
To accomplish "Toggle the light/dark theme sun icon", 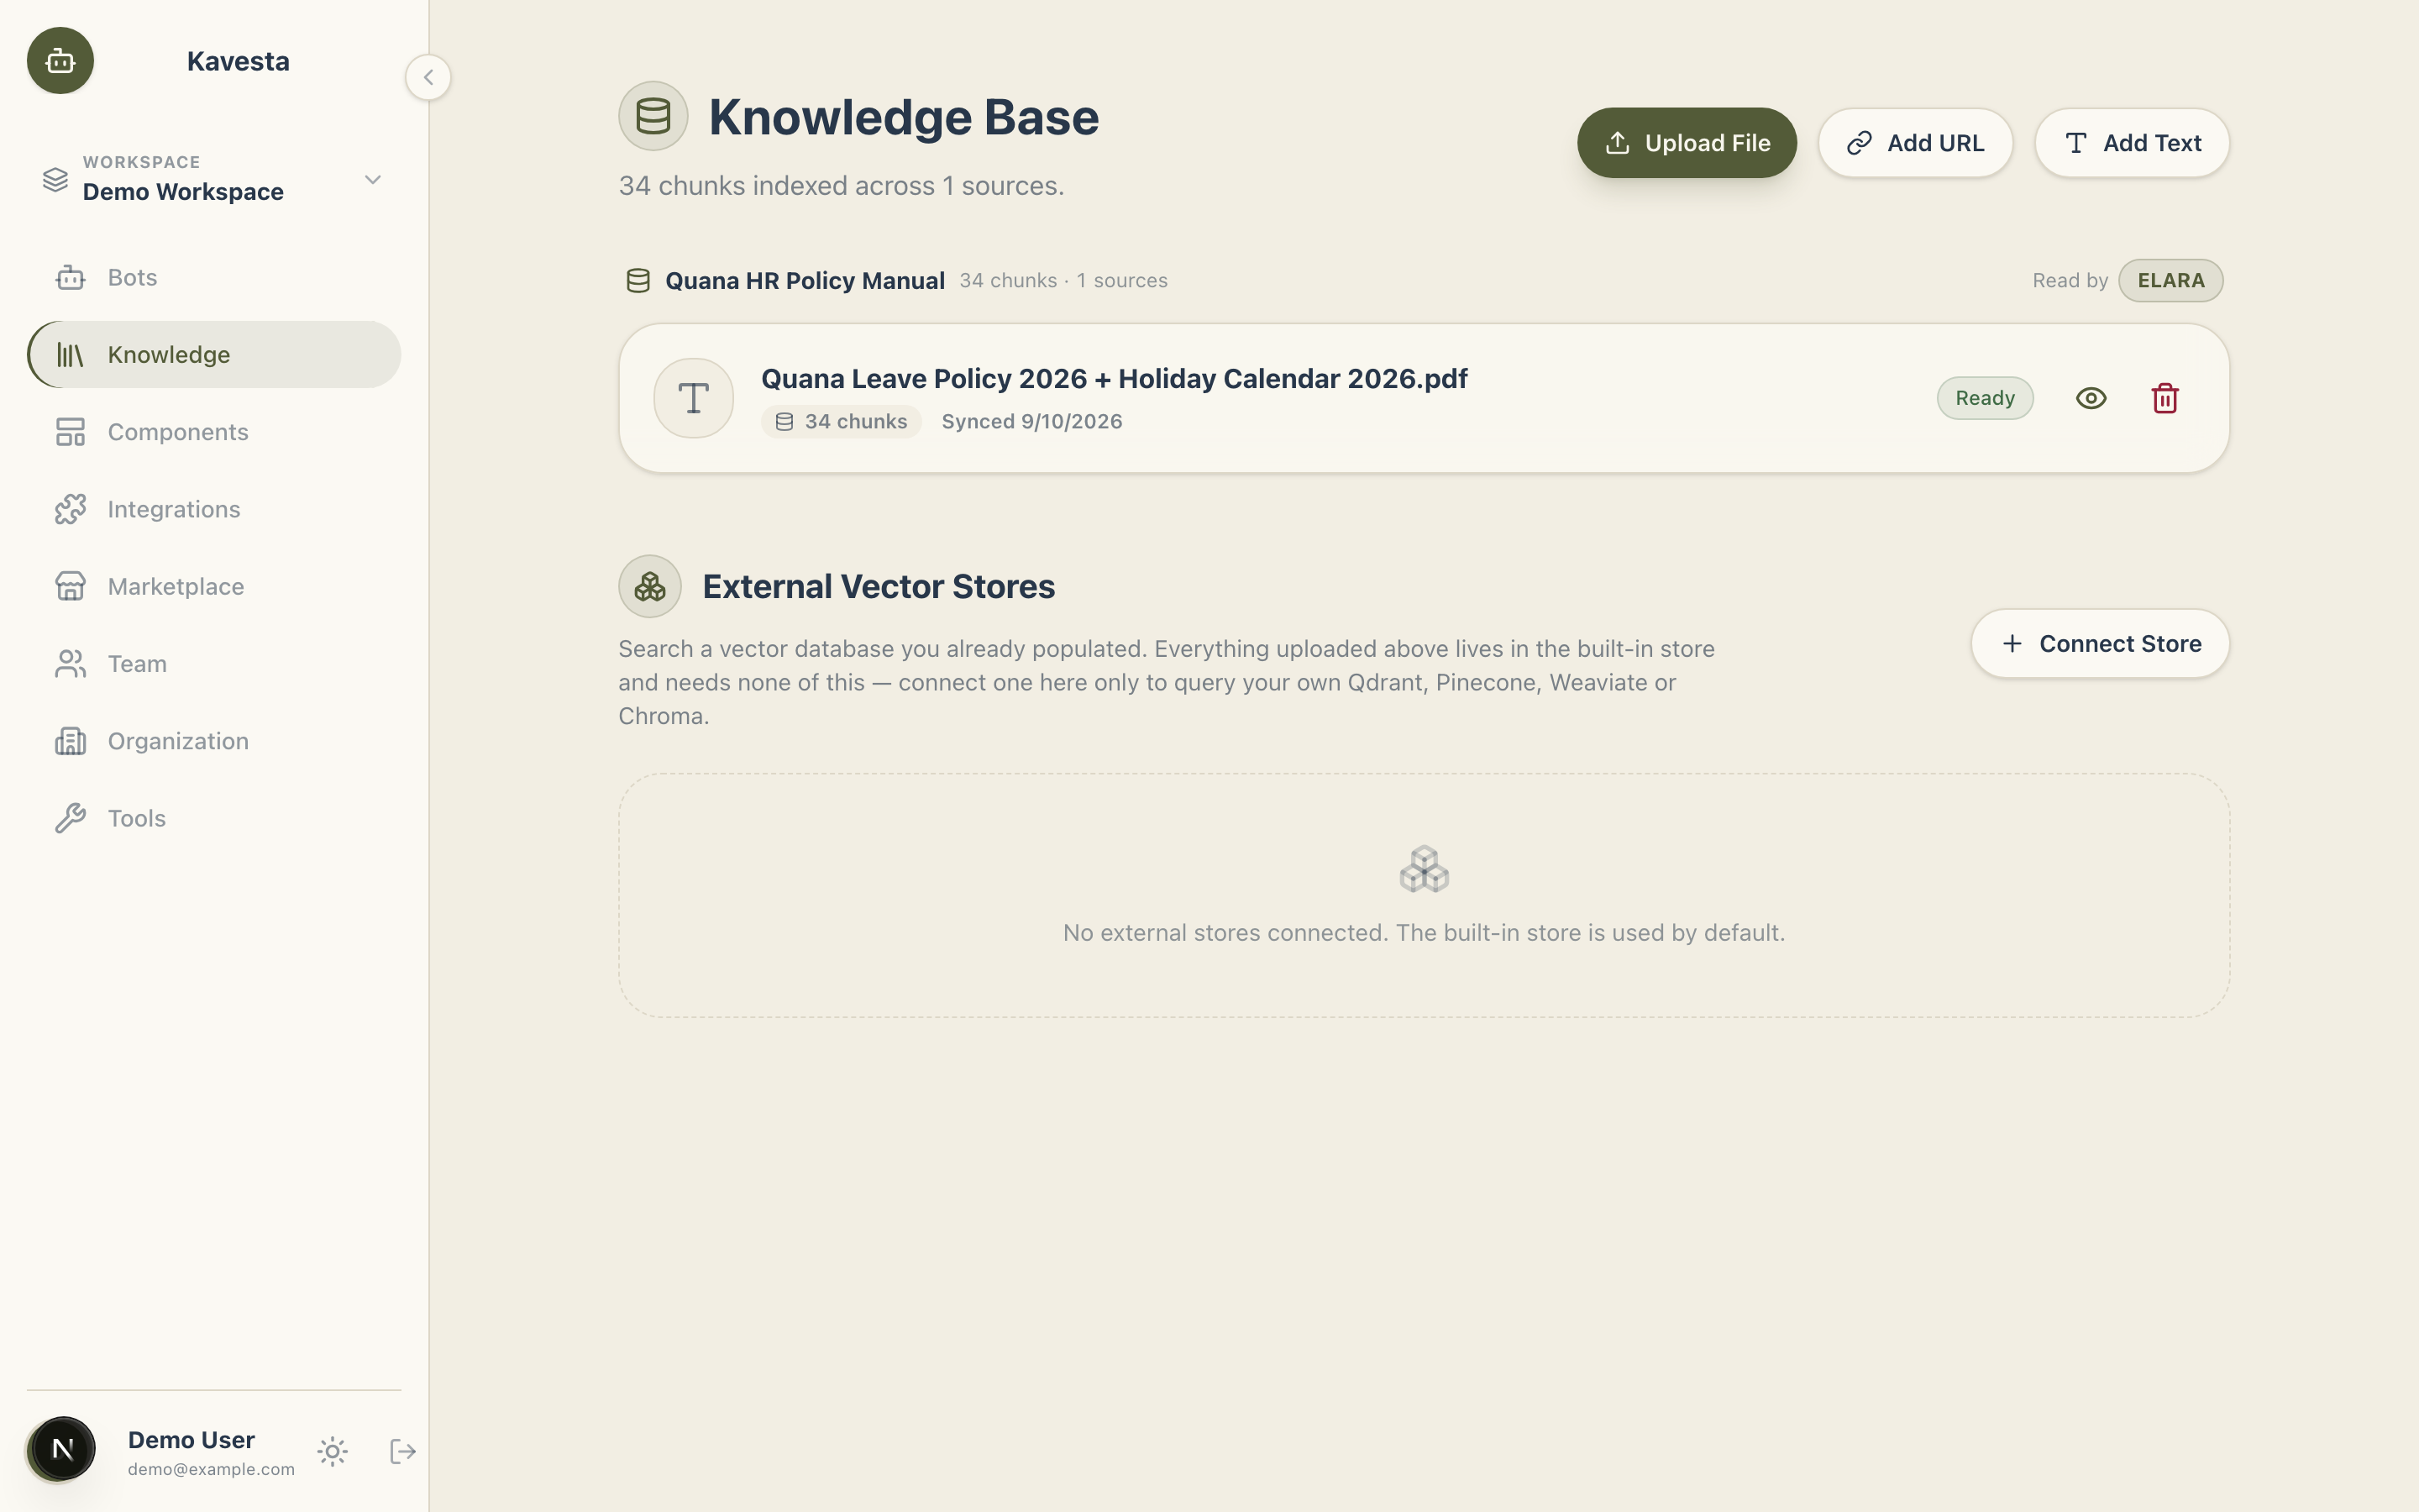I will (333, 1451).
